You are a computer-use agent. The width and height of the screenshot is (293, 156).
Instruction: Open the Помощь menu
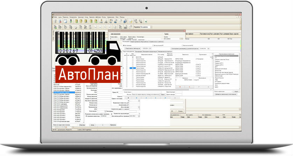(122, 17)
